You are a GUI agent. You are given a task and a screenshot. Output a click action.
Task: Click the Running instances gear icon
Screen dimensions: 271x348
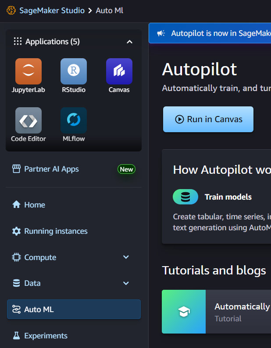point(17,231)
